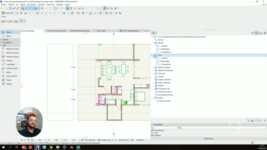267x150 pixels.
Task: Open the Edición menu
Action: [x=11, y=5]
